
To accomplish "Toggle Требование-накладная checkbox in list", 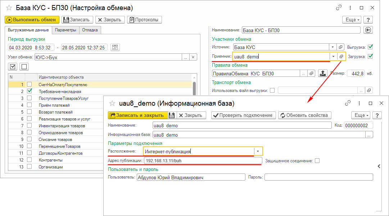I will 30,91.
